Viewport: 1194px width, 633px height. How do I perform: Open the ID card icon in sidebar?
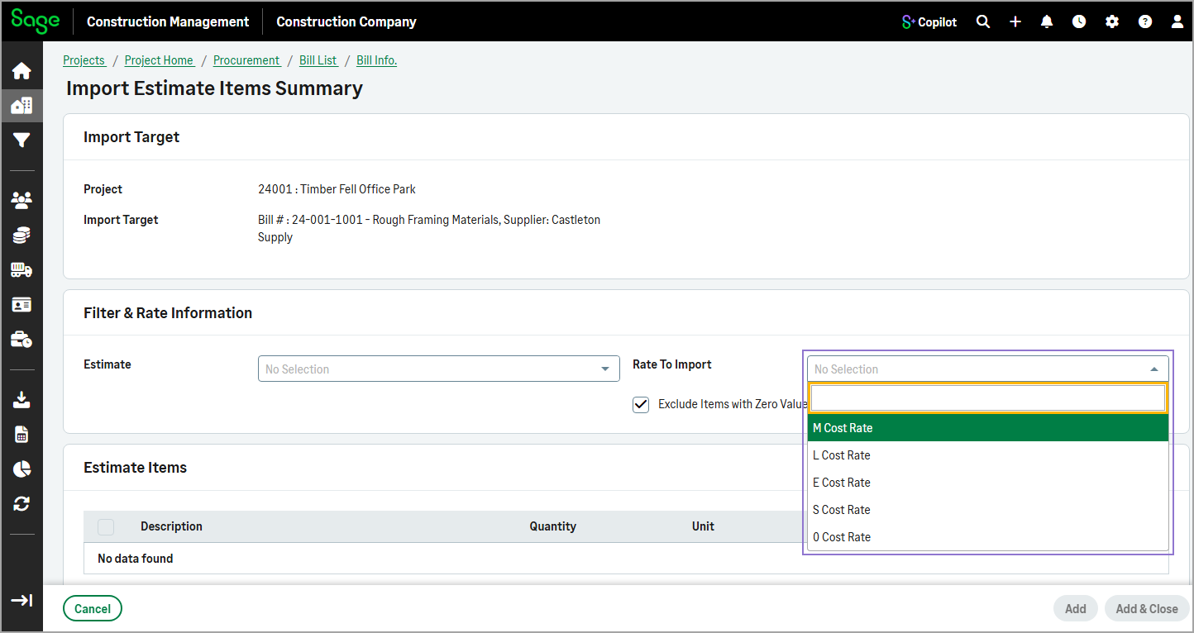pos(21,305)
